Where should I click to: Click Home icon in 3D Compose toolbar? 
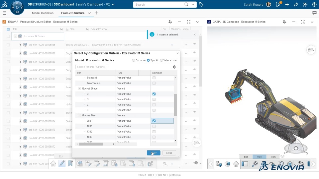(x=236, y=164)
